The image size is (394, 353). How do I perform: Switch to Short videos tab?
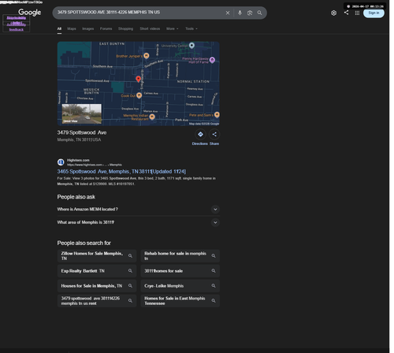150,28
